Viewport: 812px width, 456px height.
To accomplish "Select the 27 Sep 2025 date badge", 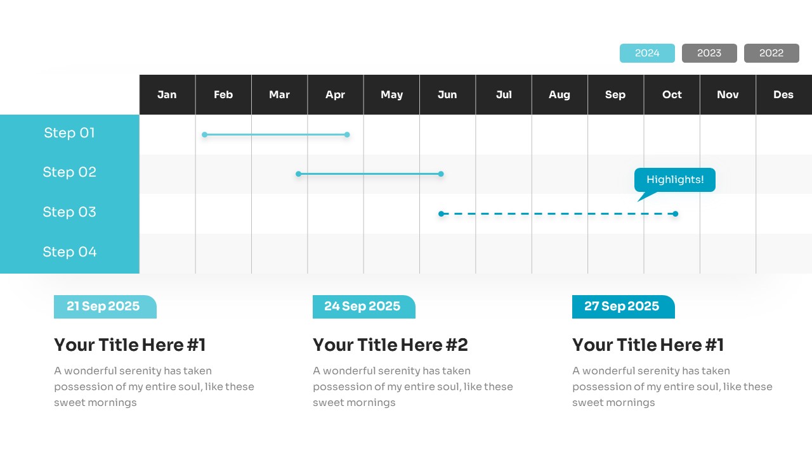I will [x=623, y=307].
